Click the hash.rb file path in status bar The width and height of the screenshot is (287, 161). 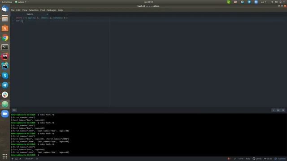click(x=29, y=159)
